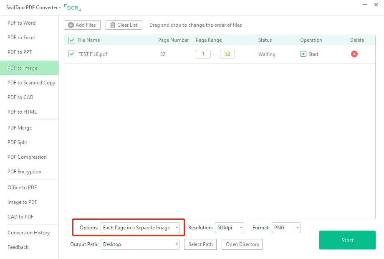
Task: Click the Delete column header
Action: [357, 40]
